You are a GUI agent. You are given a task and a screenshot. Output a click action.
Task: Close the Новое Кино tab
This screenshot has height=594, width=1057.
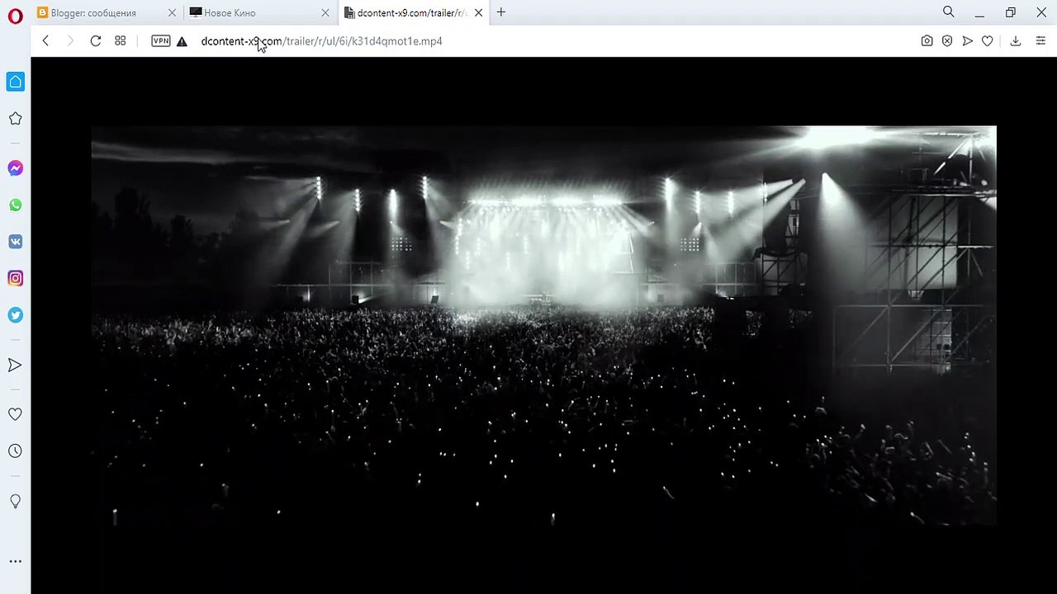click(x=325, y=13)
